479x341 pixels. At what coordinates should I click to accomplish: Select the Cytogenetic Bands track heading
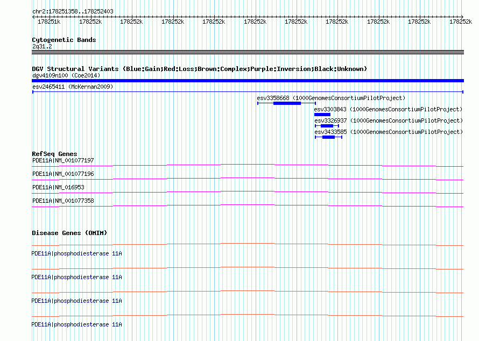coord(64,40)
